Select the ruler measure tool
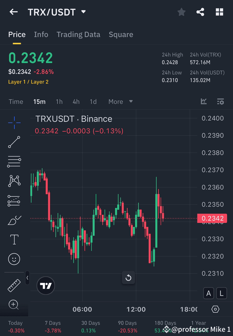This screenshot has width=233, height=336. coord(14,285)
